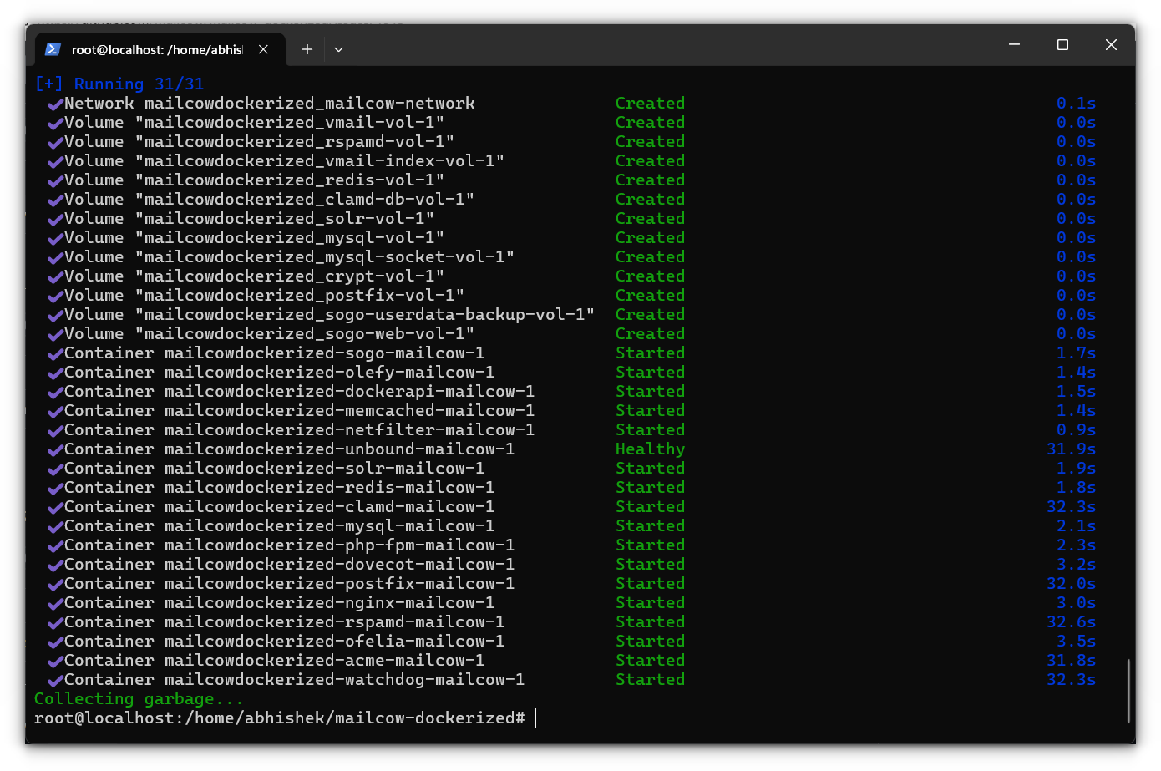
Task: Click the checkmark beside mysql-mailcow container
Action: [x=54, y=525]
